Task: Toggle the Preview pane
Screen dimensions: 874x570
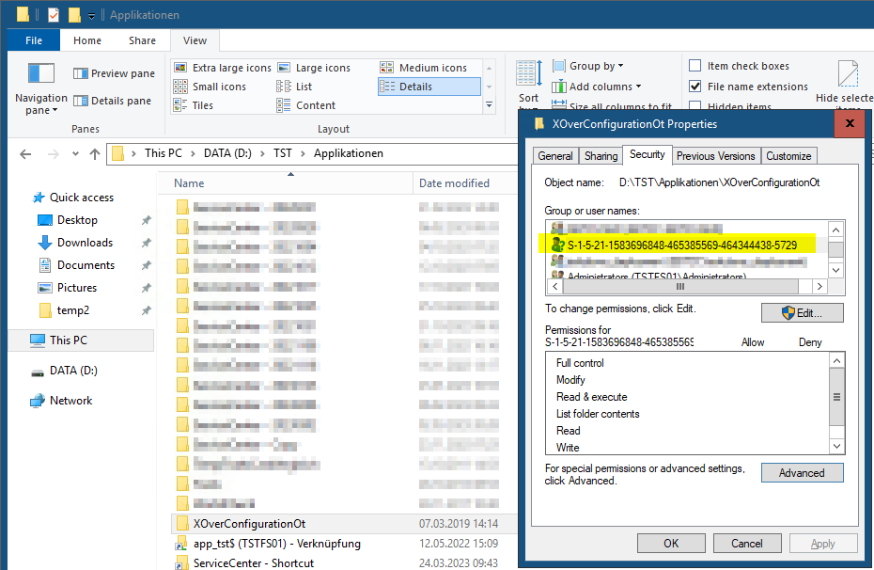Action: 115,73
